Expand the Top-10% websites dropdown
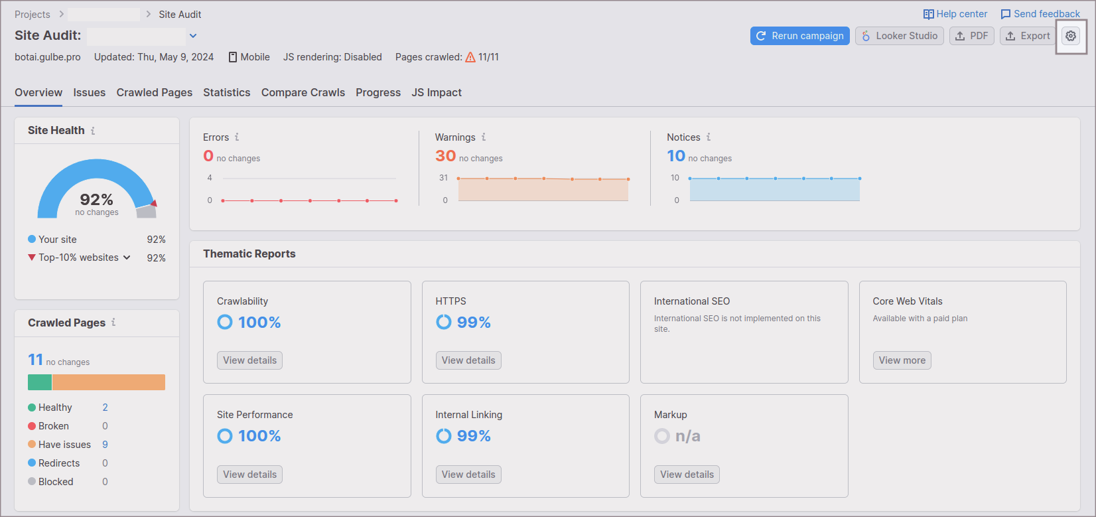Viewport: 1096px width, 517px height. 127,258
